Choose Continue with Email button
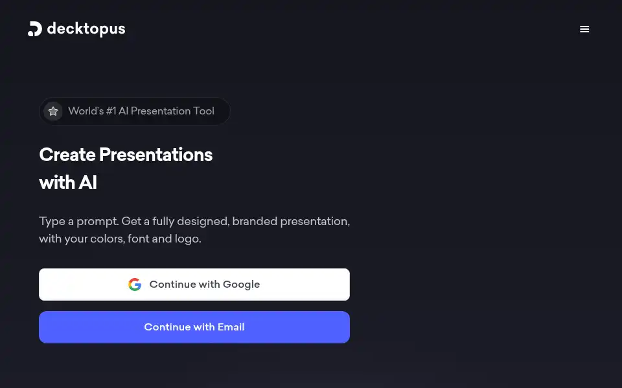Screen dimensions: 622x388 click(194, 327)
